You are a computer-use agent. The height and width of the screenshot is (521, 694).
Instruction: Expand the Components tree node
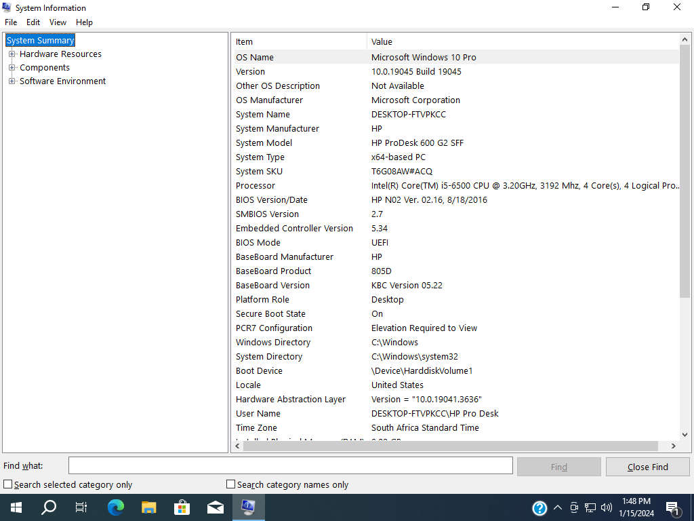pyautogui.click(x=12, y=68)
